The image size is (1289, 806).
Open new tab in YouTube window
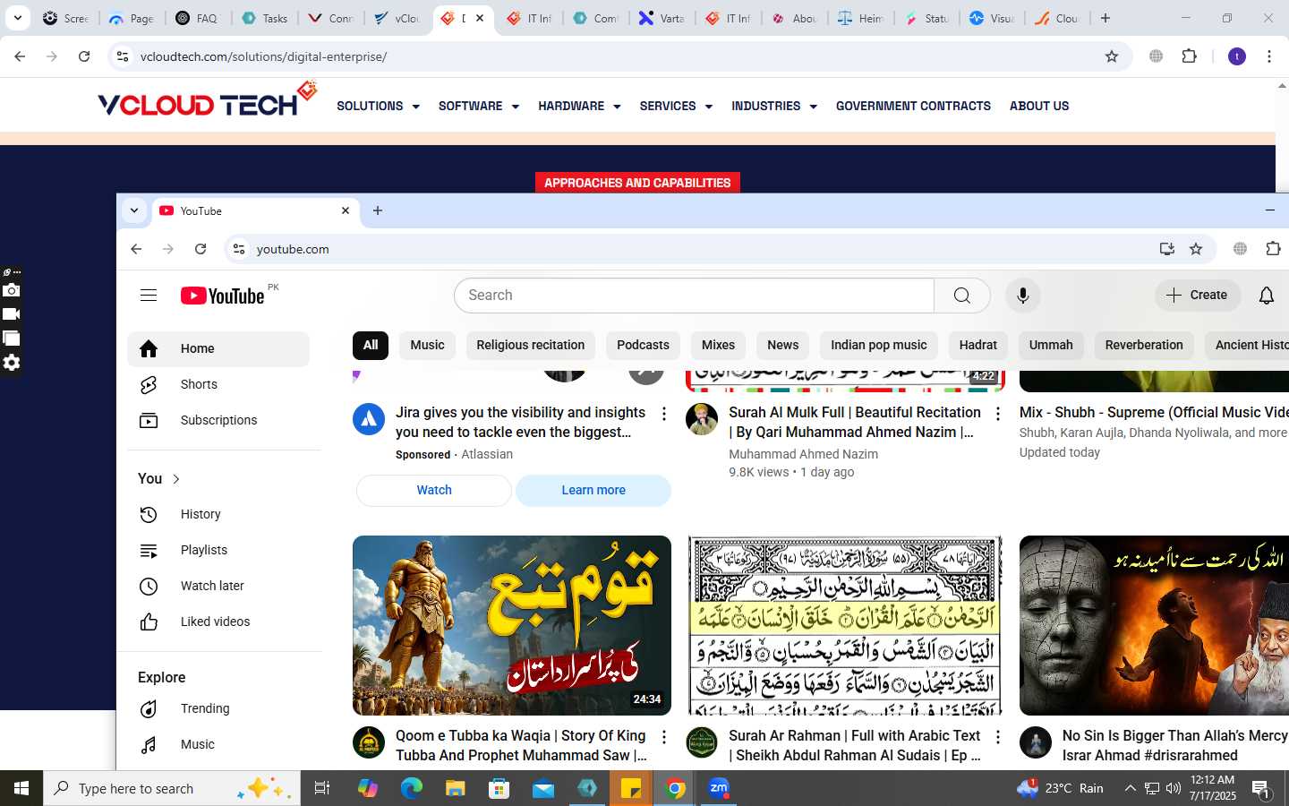(378, 211)
